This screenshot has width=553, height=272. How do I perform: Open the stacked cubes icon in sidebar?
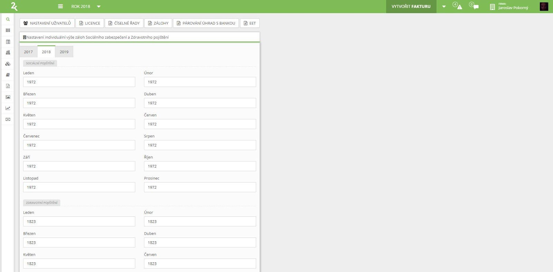(8, 64)
